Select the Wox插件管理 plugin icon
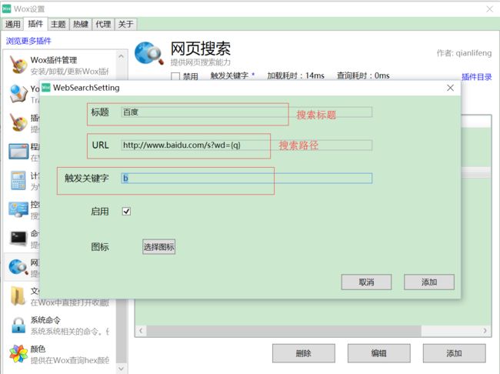 pyautogui.click(x=18, y=65)
